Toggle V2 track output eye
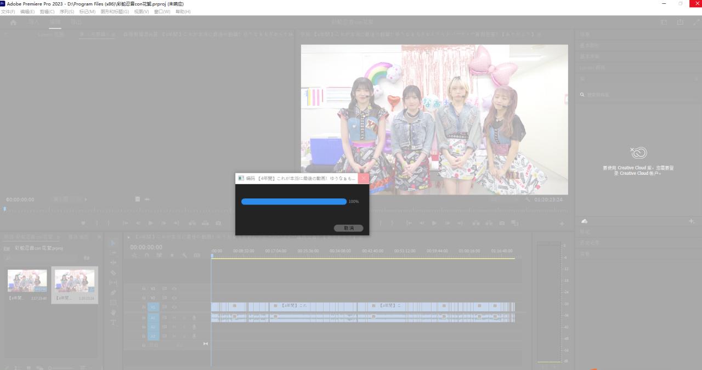Viewport: 702px width, 370px height. [174, 298]
